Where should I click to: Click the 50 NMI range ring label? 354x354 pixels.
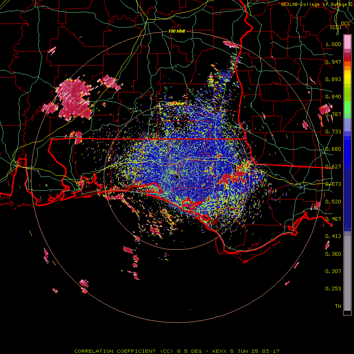click(x=177, y=104)
